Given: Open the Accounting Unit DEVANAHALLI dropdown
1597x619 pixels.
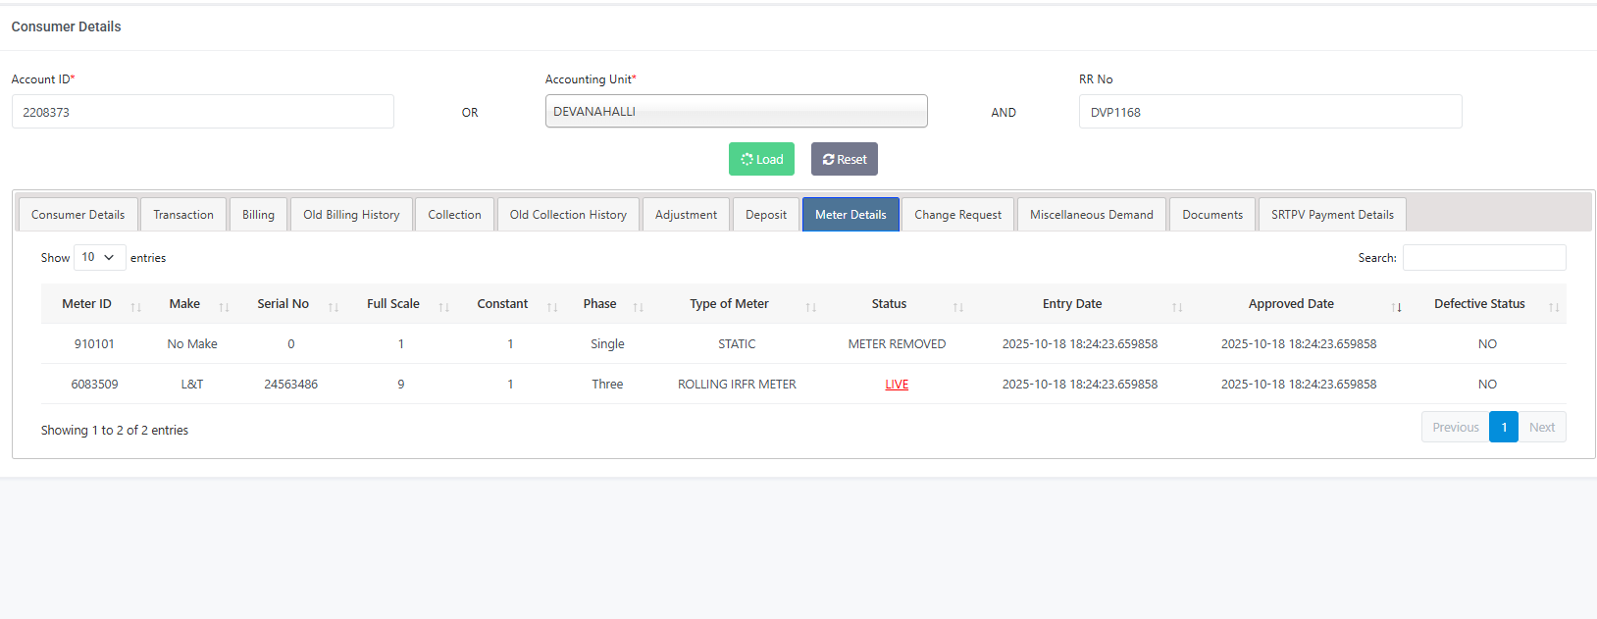Looking at the screenshot, I should tap(736, 111).
